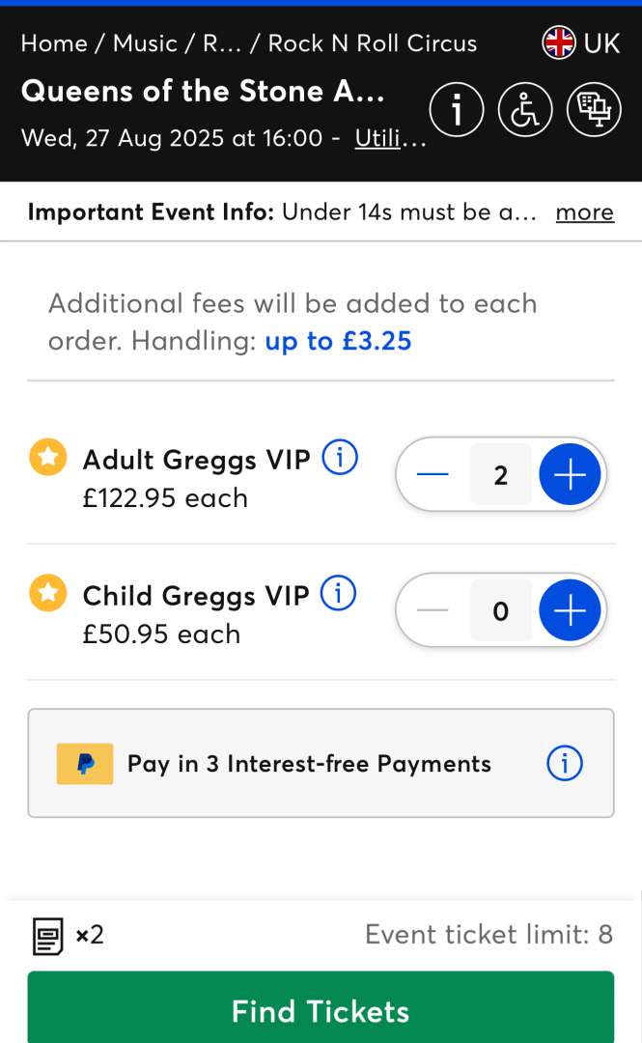Viewport: 642px width, 1043px height.
Task: Show info for Adult Greggs VIP ticket
Action: (340, 458)
